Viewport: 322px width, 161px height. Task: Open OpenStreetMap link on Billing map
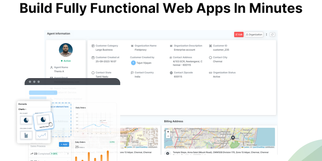pos(258,147)
